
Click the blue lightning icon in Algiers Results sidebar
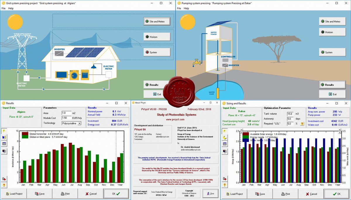tap(4, 137)
